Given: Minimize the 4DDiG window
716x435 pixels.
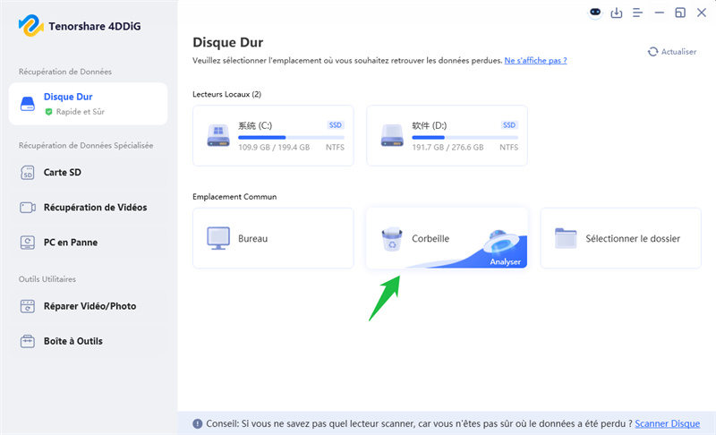Looking at the screenshot, I should pos(659,13).
